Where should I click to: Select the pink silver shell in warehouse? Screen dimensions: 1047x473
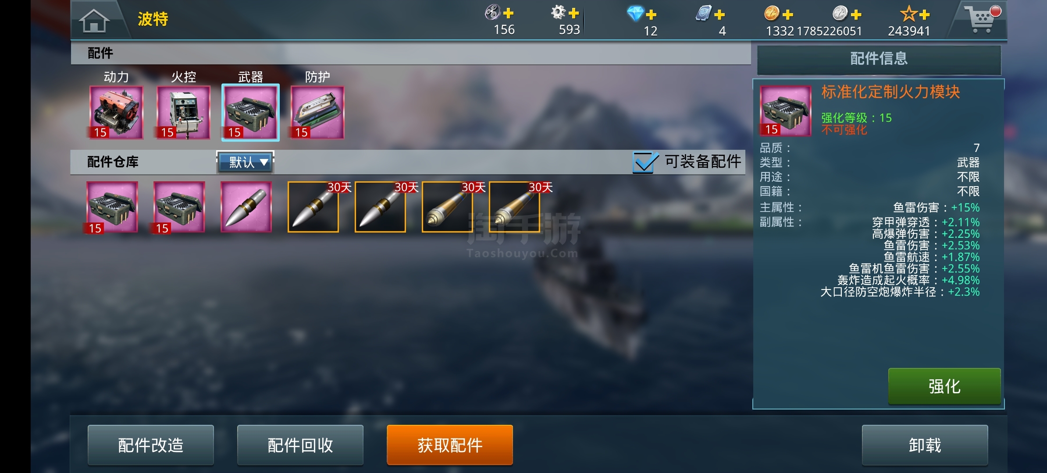[x=246, y=207]
